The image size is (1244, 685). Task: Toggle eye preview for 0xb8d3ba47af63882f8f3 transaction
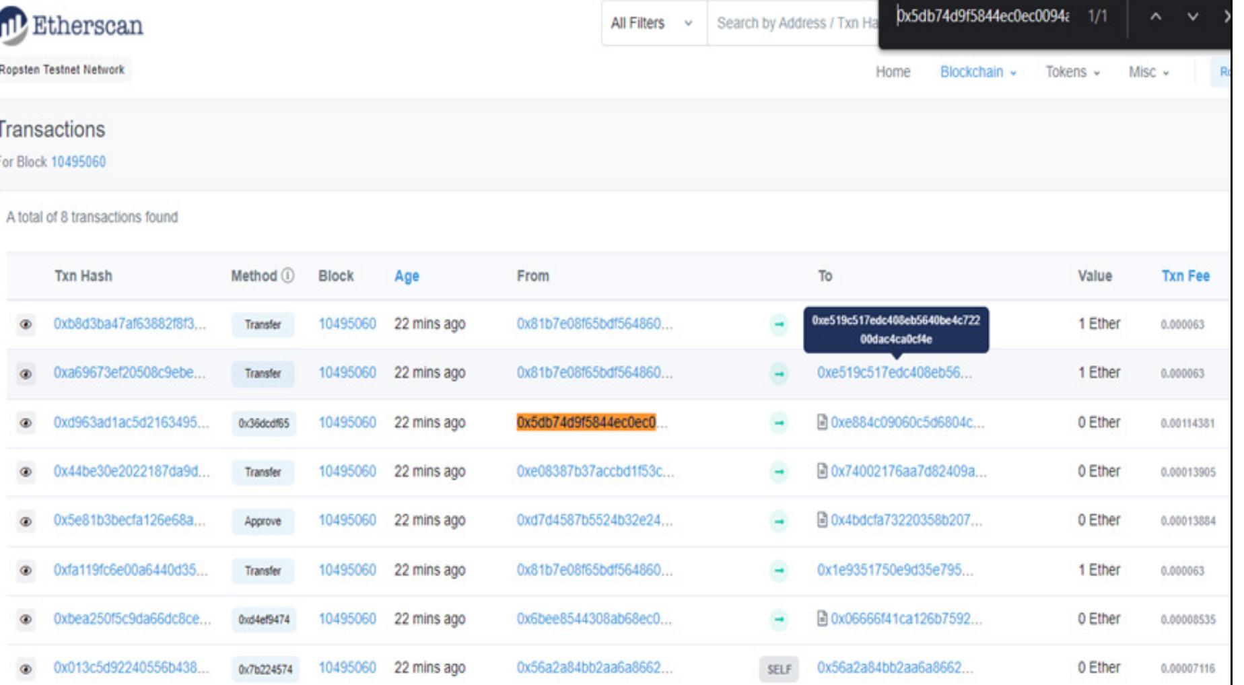coord(26,324)
